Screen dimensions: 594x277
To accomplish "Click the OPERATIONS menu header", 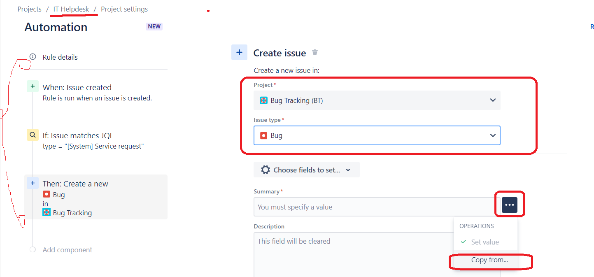I will [x=477, y=226].
